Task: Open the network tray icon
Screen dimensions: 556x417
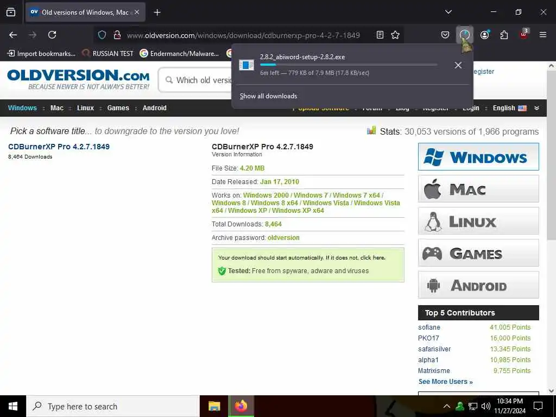Action: pos(473,406)
